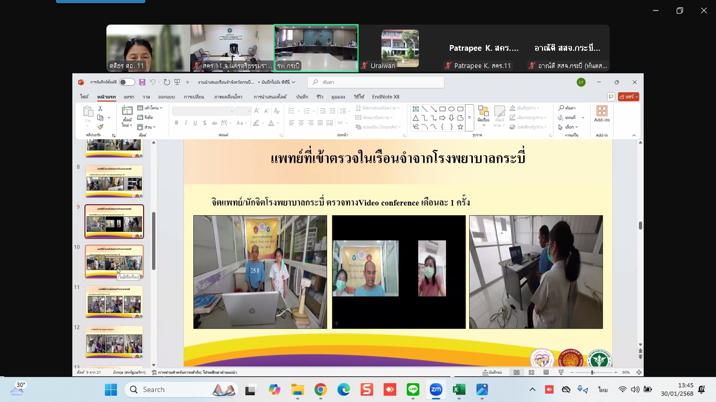Click the Zoom app in Windows taskbar
Image resolution: width=716 pixels, height=402 pixels.
coord(436,389)
